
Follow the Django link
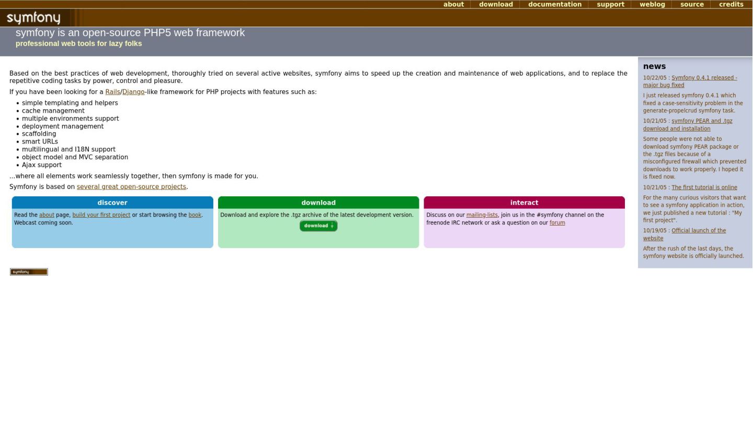[133, 92]
